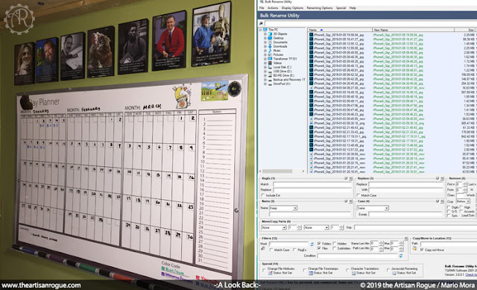The width and height of the screenshot is (477, 290).
Task: Click the reset R button in Filters (12) panel
Action: pos(406,239)
